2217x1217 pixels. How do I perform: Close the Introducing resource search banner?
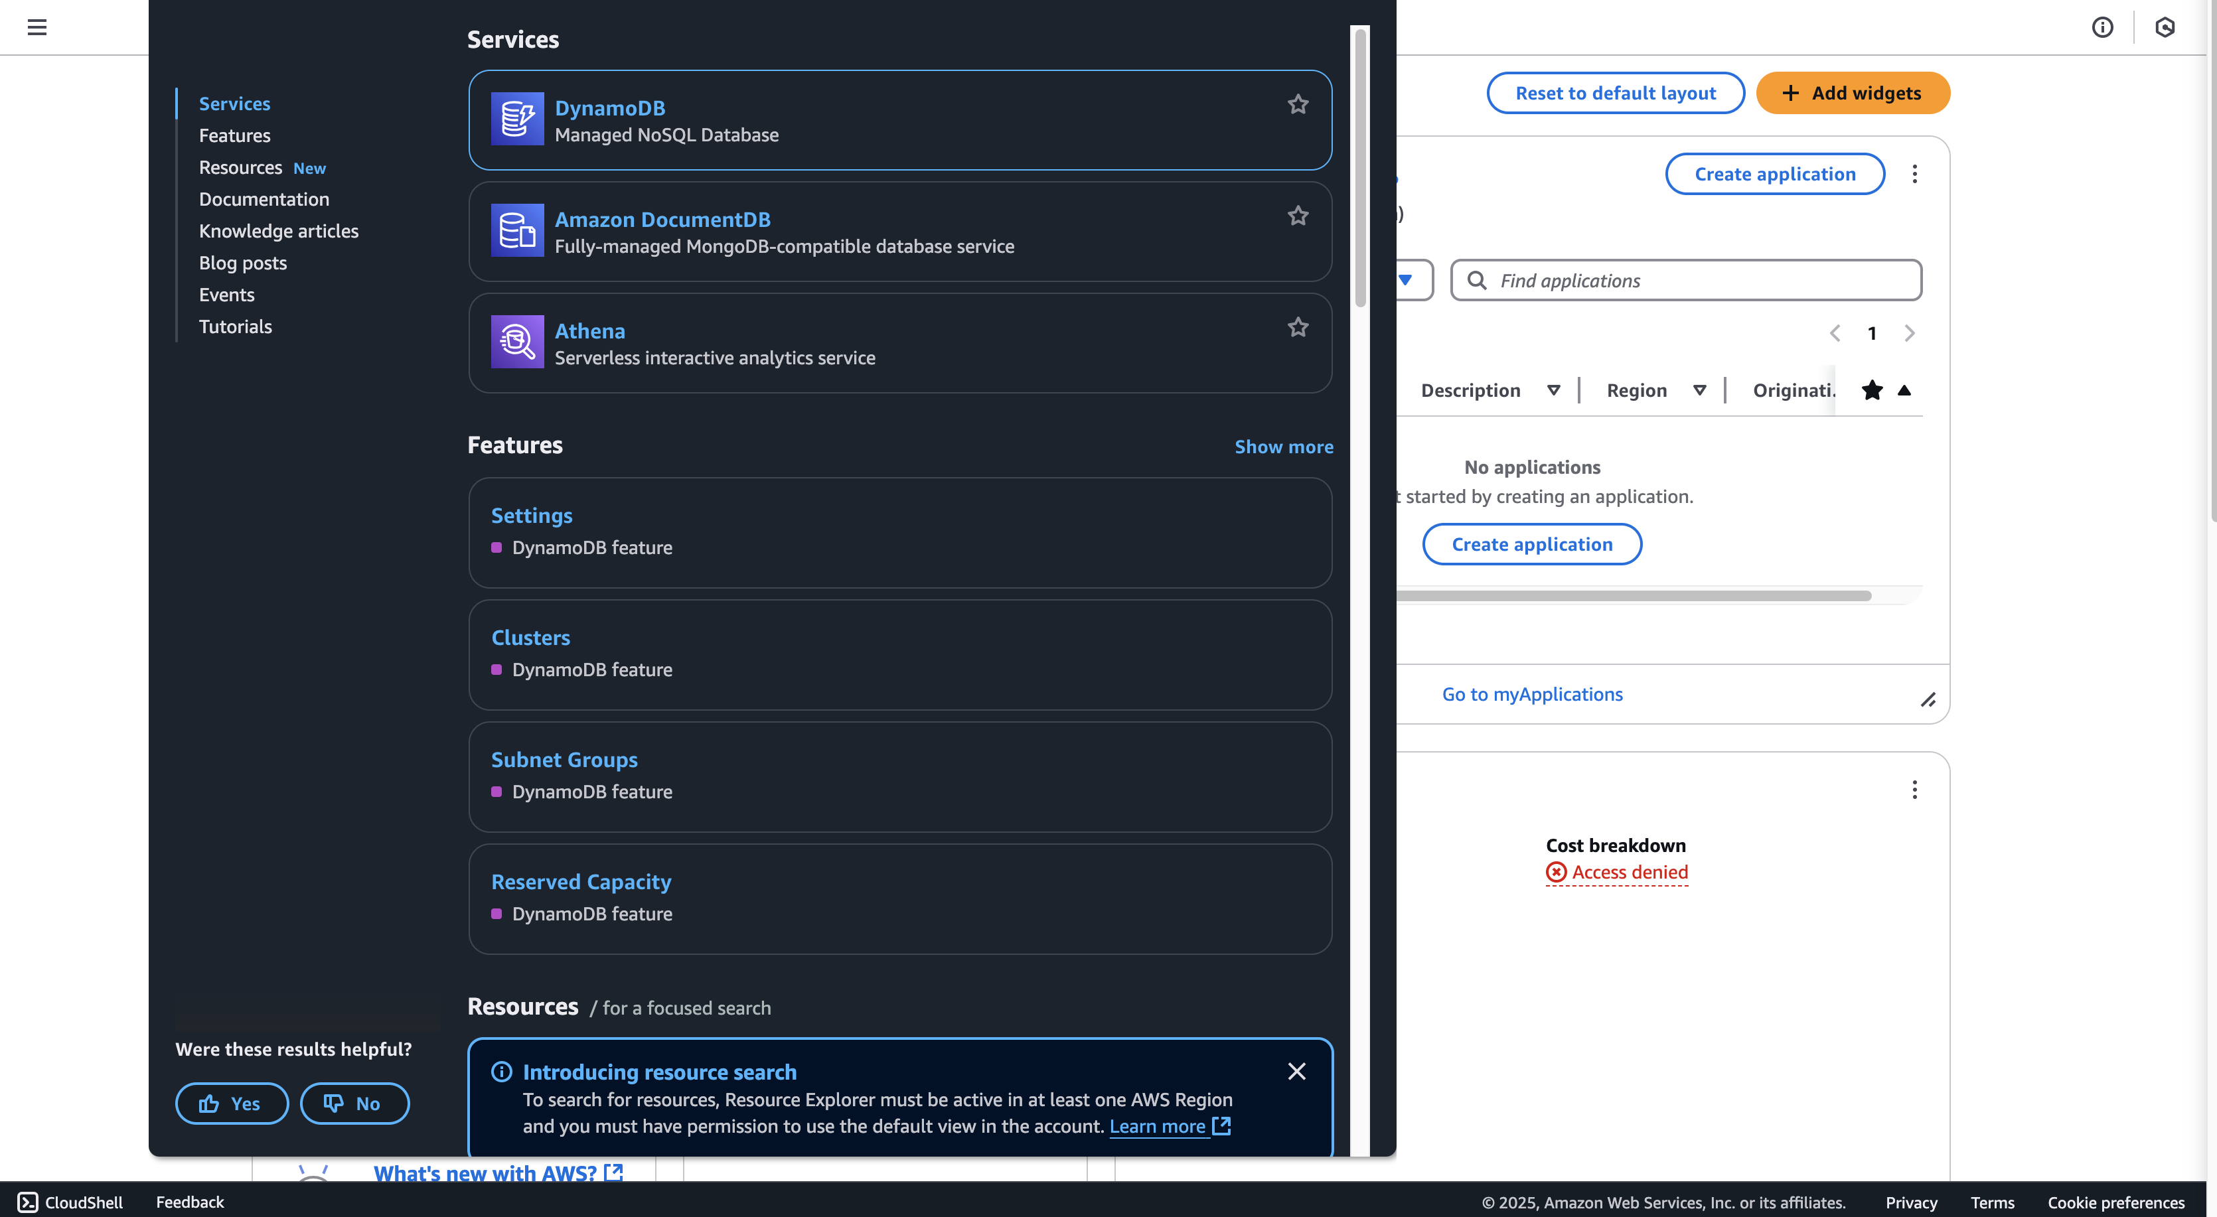(x=1296, y=1072)
